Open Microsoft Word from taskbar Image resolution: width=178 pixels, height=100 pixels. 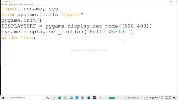[88, 97]
